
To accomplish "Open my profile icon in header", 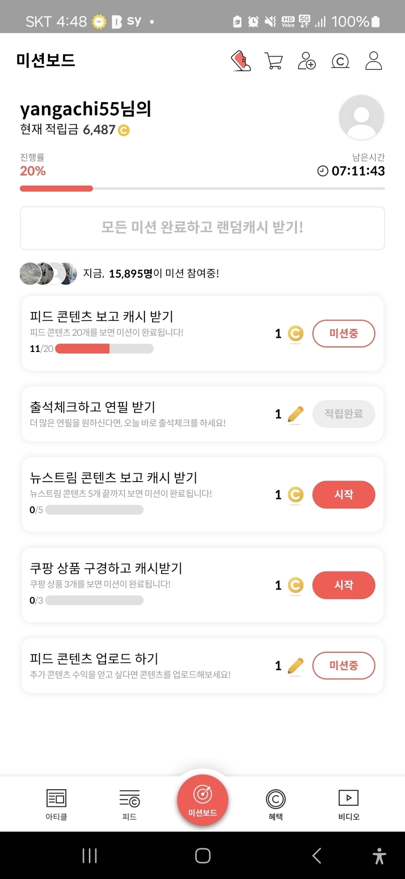I will coord(373,61).
